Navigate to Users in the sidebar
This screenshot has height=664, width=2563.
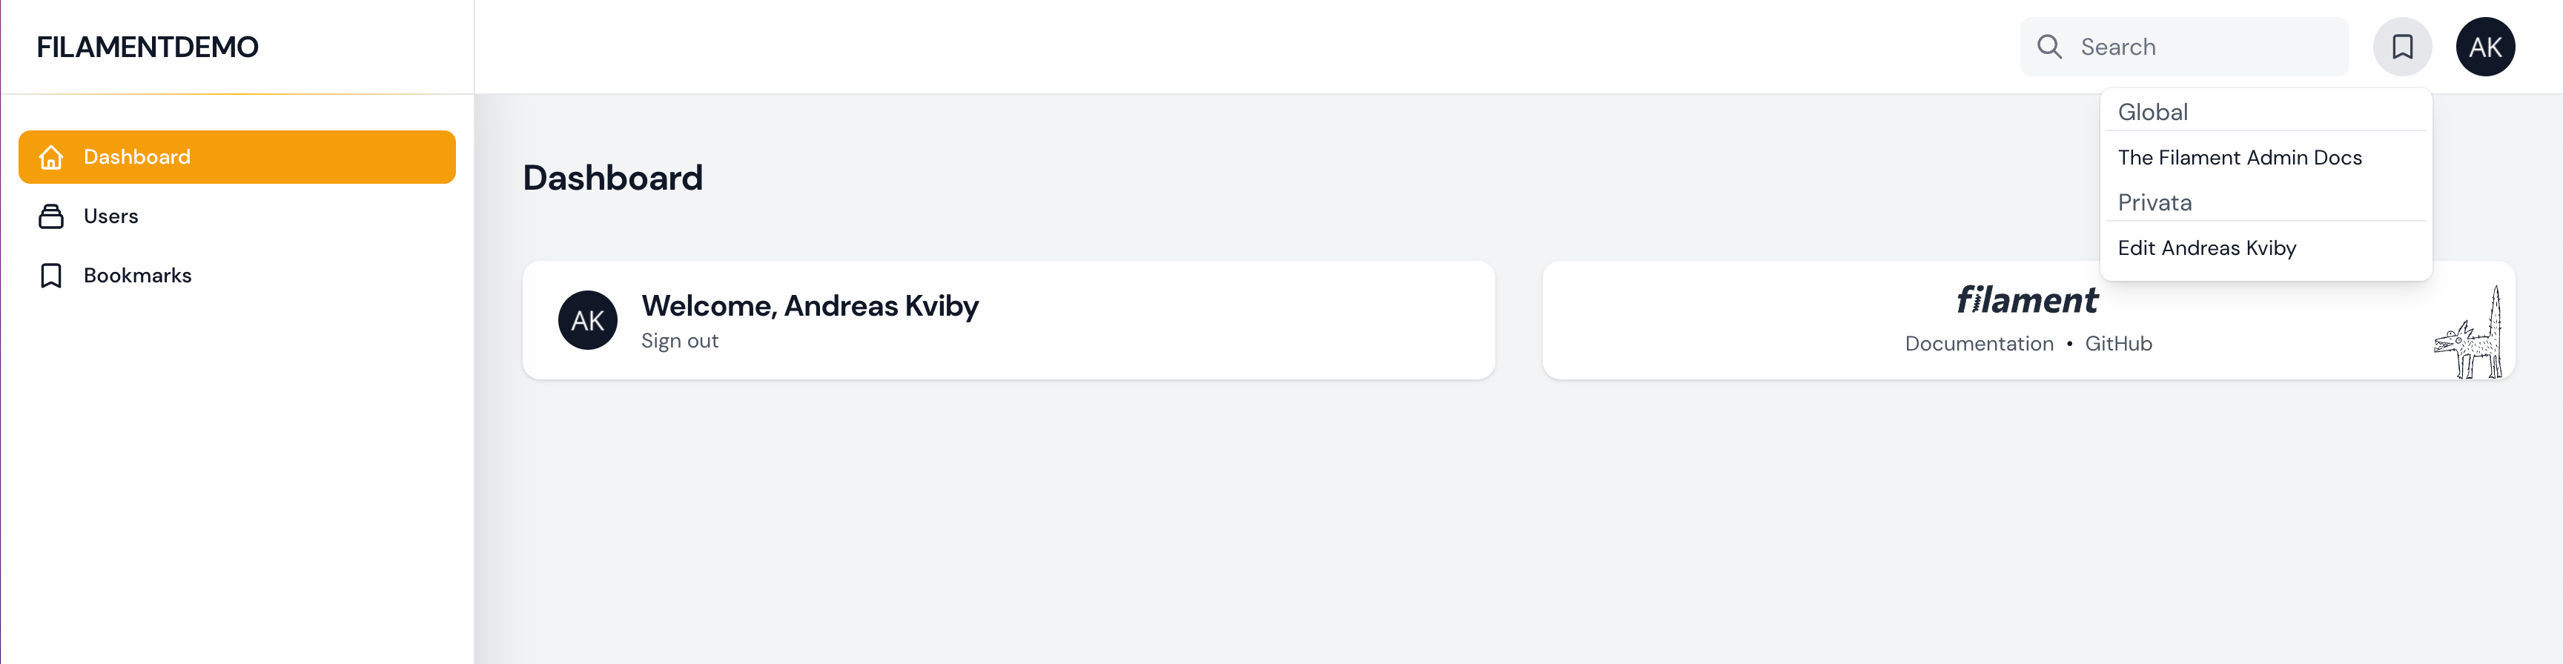pyautogui.click(x=110, y=216)
